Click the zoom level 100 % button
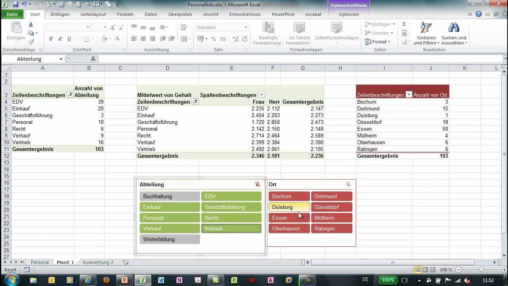Image resolution: width=508 pixels, height=286 pixels. (x=446, y=270)
